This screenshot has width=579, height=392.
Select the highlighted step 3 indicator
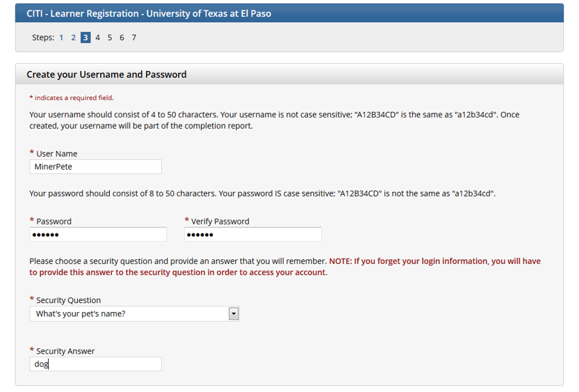click(85, 38)
